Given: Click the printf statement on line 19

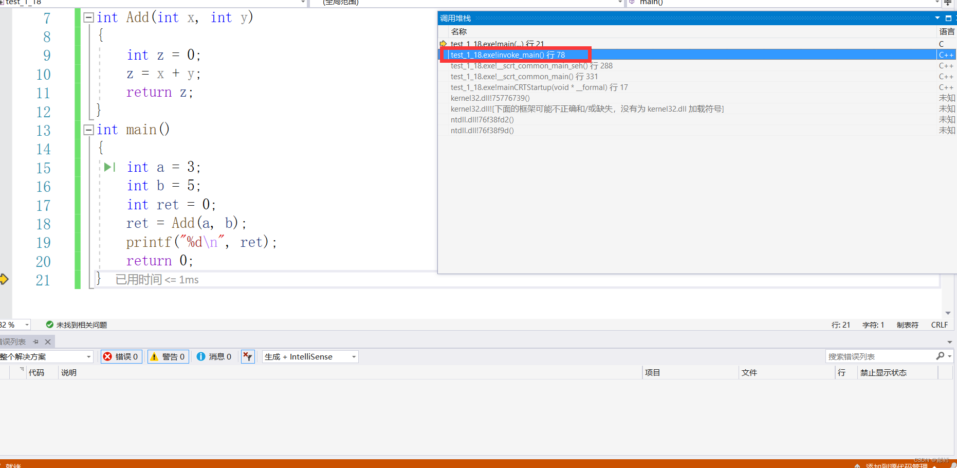Looking at the screenshot, I should [201, 242].
